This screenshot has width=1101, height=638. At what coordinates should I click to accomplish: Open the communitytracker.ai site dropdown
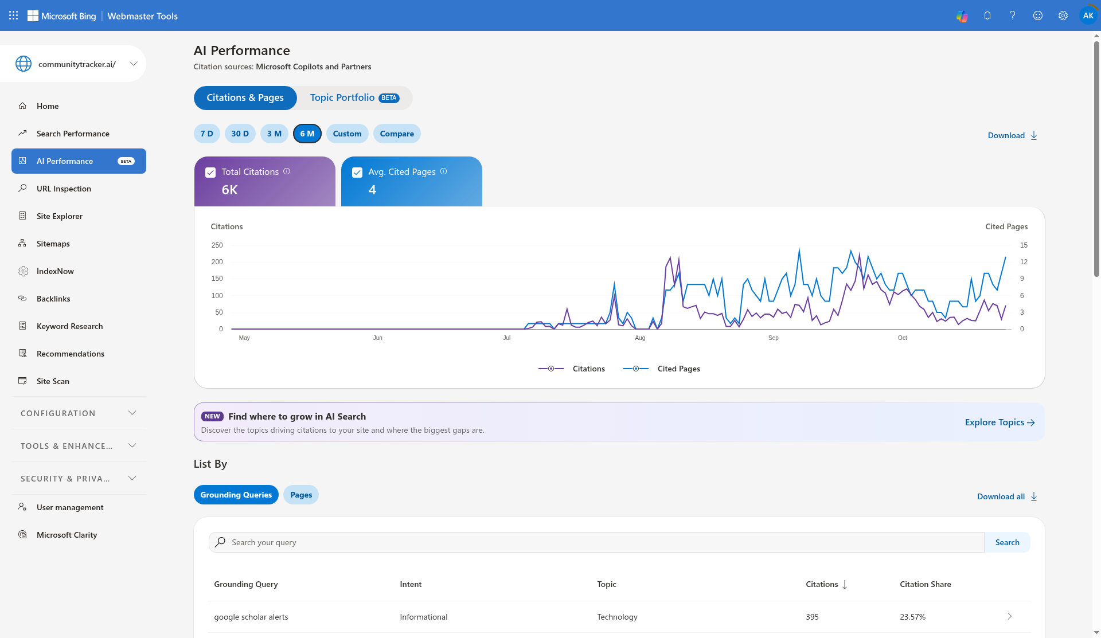(134, 64)
